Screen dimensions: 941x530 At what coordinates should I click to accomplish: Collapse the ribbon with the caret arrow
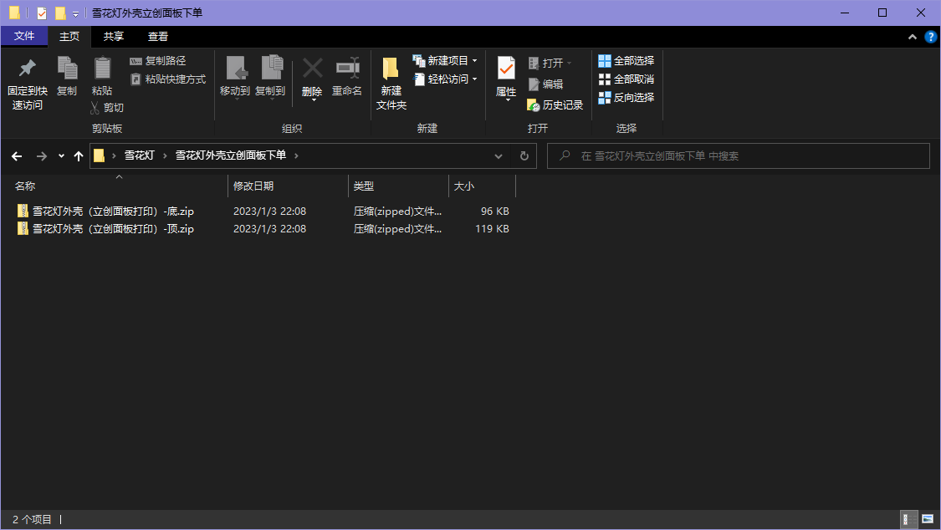(x=913, y=37)
